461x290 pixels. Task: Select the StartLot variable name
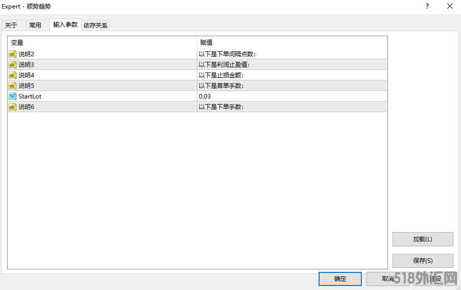coord(30,96)
